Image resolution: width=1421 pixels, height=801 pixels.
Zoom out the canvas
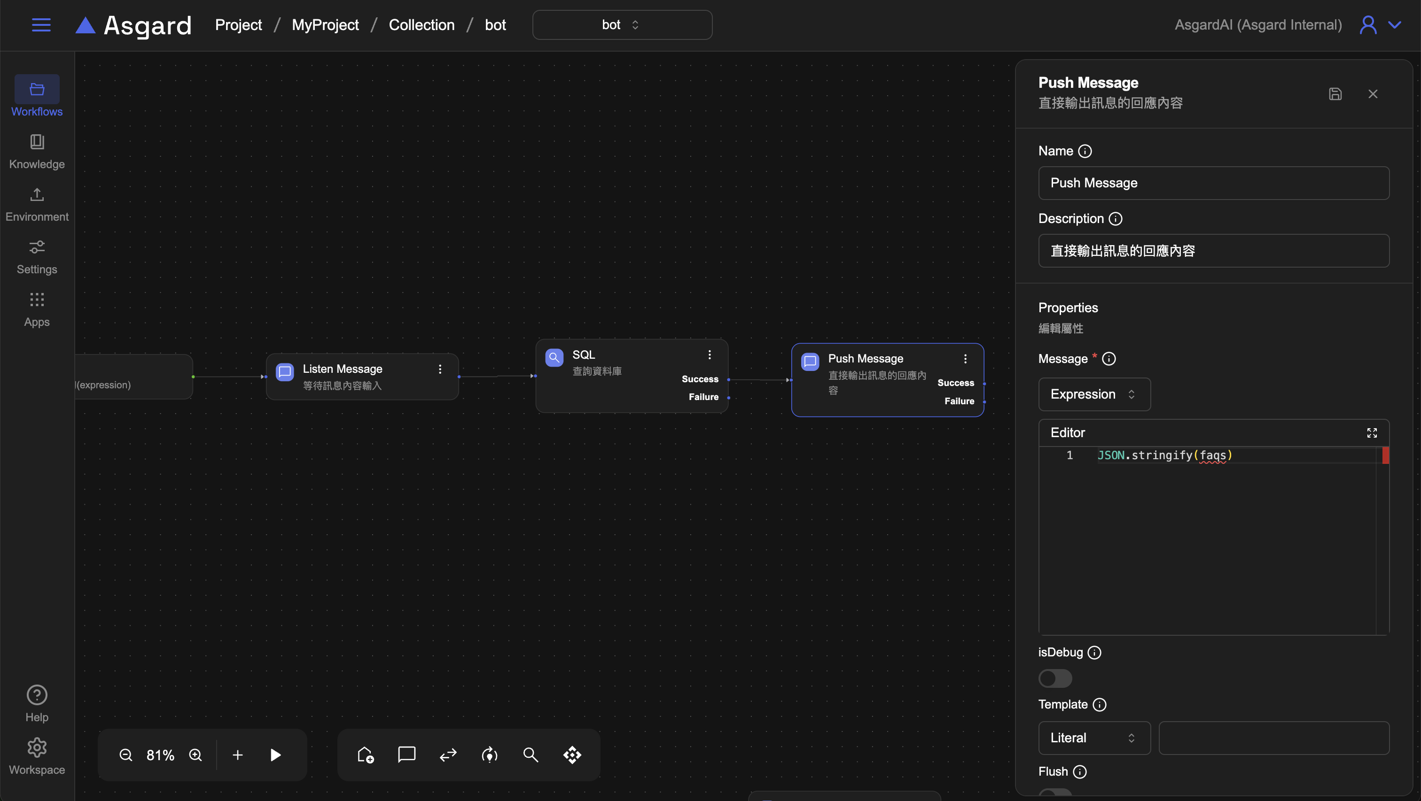pyautogui.click(x=126, y=755)
